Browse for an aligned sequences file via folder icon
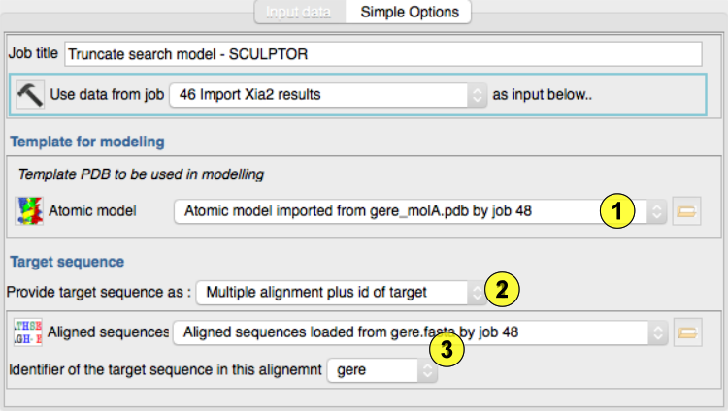The image size is (728, 411). [687, 332]
